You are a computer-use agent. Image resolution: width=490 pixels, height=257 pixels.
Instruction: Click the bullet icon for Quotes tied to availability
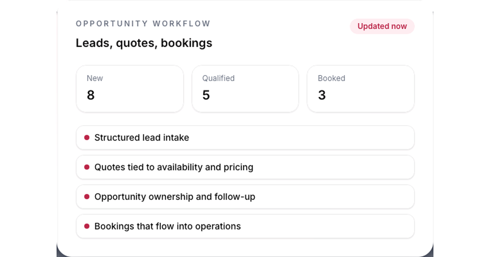click(87, 167)
